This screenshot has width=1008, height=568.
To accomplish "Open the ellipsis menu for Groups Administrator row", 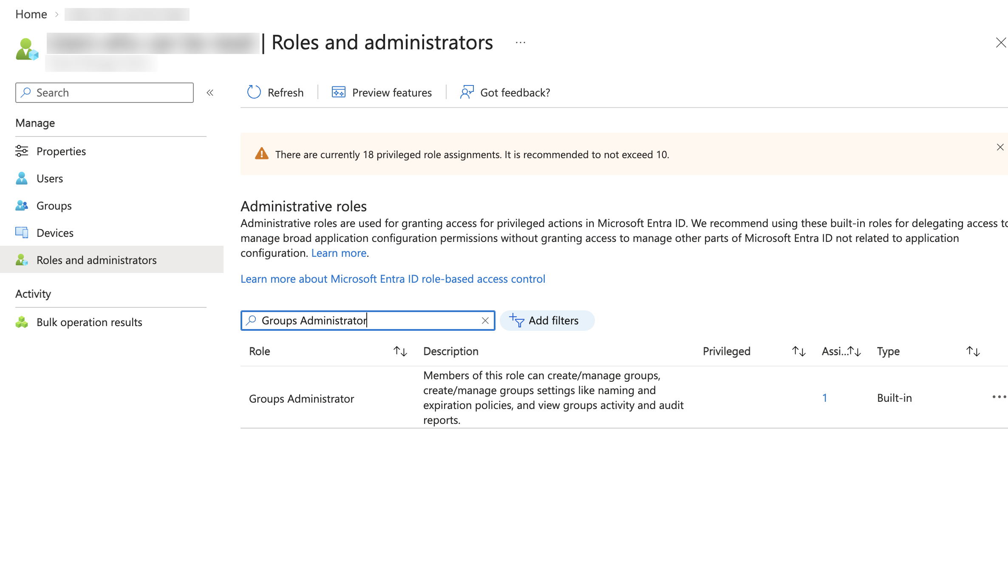I will click(999, 397).
